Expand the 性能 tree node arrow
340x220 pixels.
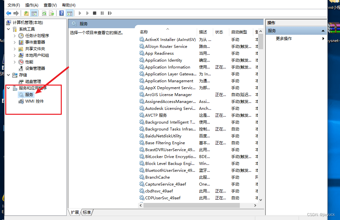pyautogui.click(x=15, y=62)
